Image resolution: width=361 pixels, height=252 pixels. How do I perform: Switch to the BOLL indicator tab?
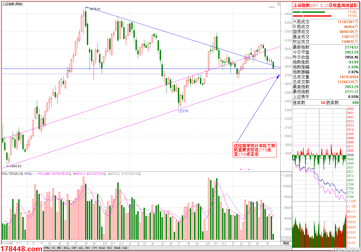pyautogui.click(x=67, y=248)
